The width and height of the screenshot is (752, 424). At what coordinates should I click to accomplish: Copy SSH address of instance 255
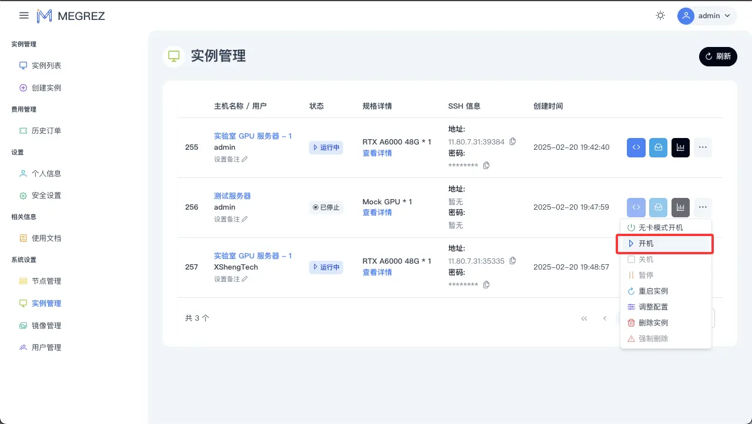point(512,142)
